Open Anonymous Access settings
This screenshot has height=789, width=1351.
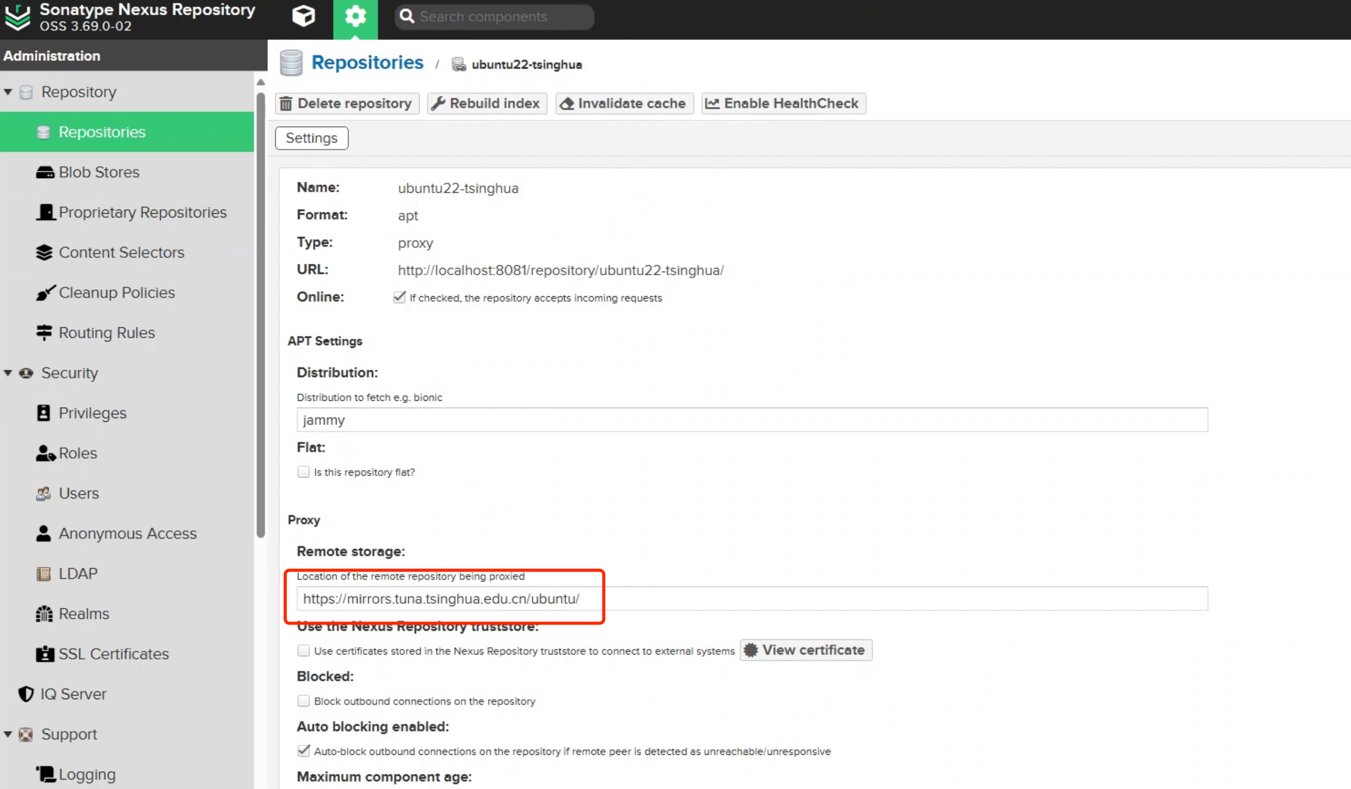click(x=128, y=534)
